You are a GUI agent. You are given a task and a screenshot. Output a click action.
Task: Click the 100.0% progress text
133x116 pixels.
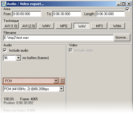tap(9, 99)
